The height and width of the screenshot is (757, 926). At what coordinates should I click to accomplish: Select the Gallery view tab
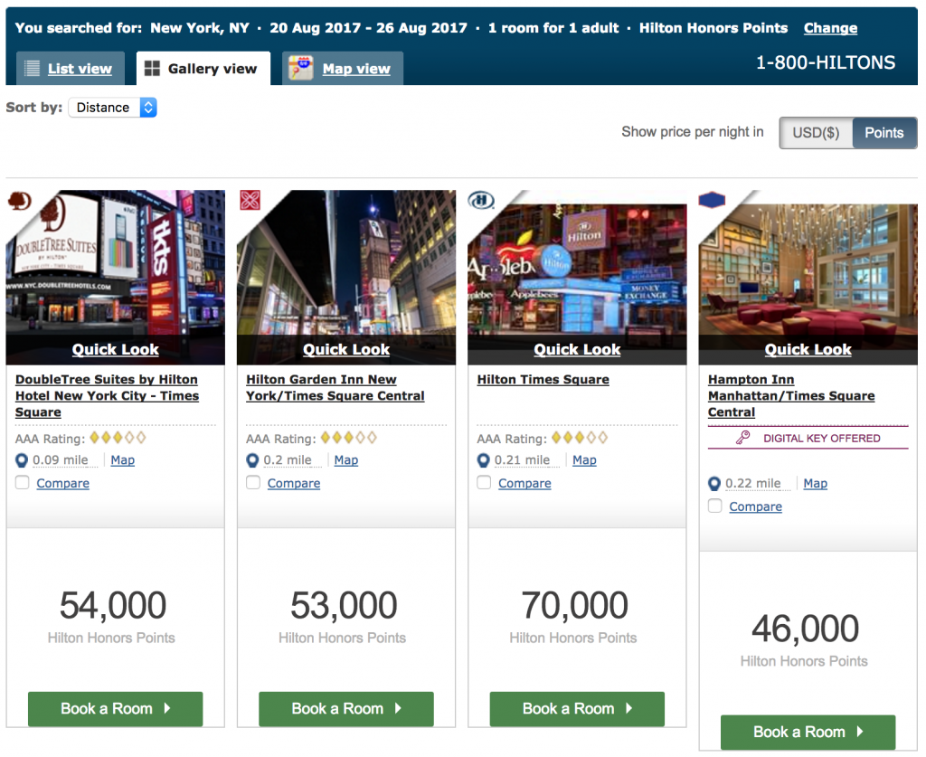pos(203,69)
